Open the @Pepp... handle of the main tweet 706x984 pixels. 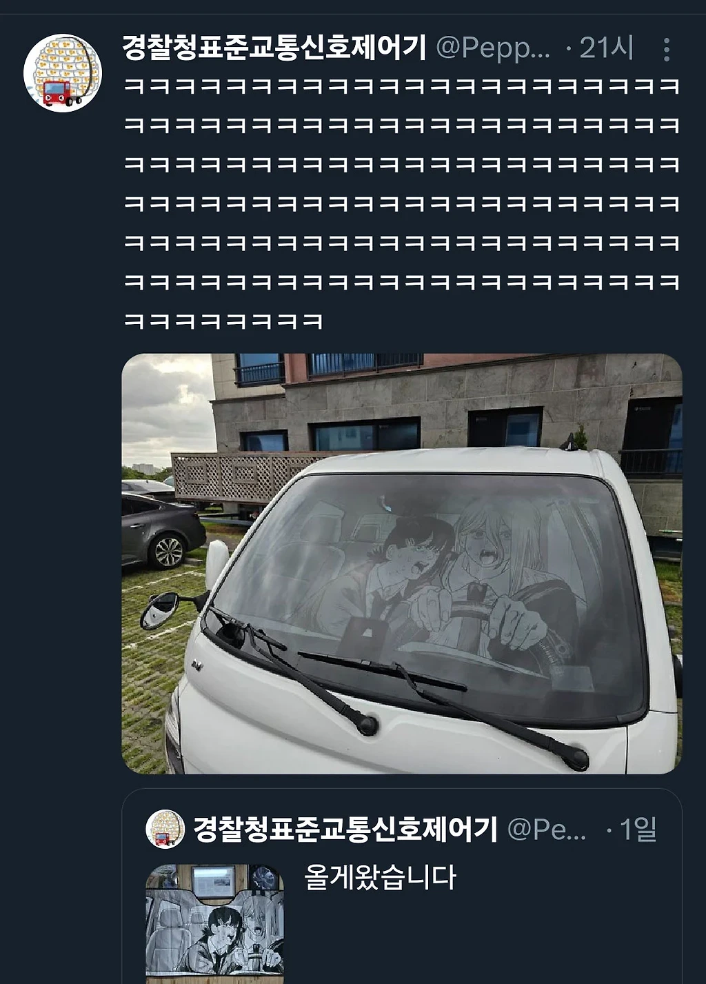[493, 48]
